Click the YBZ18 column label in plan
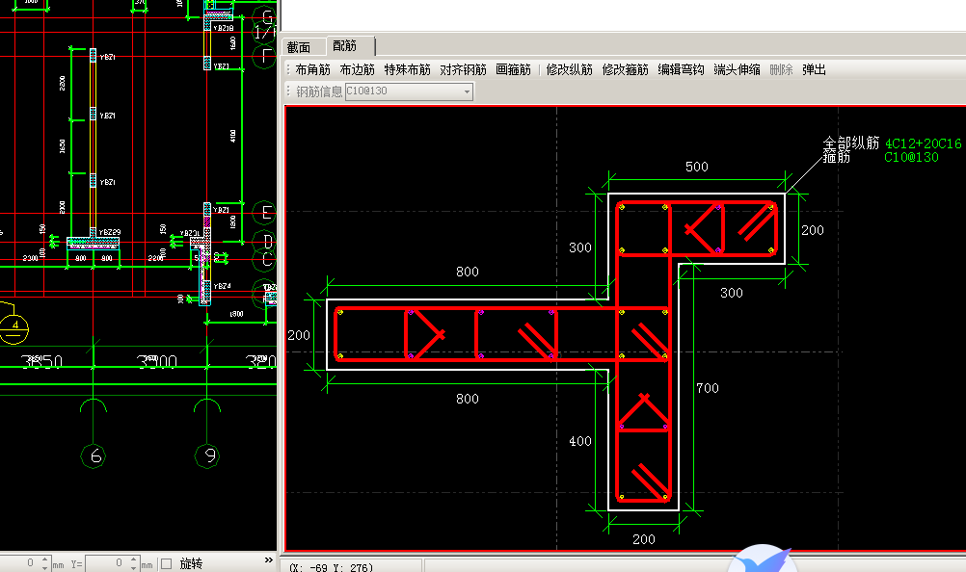Viewport: 966px width, 572px height. coord(223,28)
